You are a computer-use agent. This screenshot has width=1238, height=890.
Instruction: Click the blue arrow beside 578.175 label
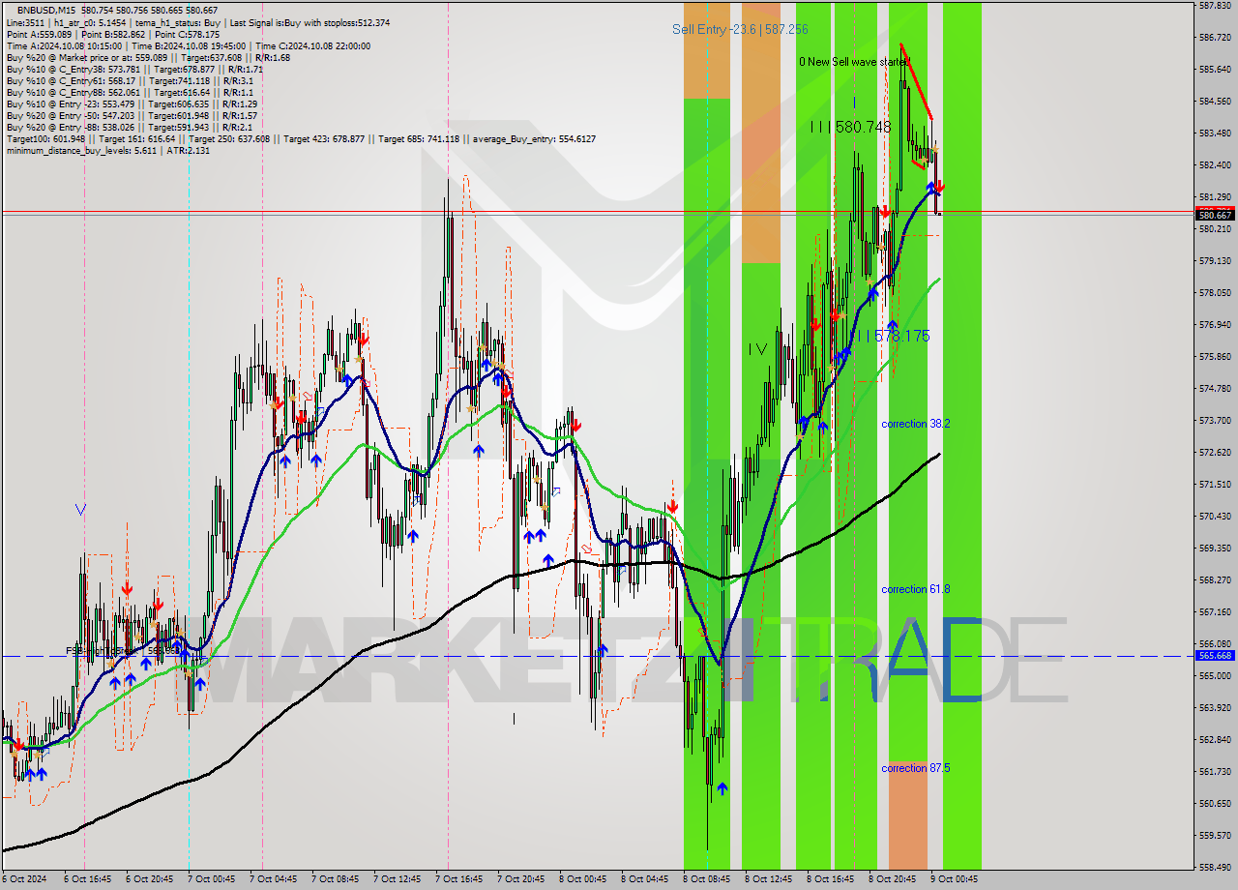pos(892,325)
